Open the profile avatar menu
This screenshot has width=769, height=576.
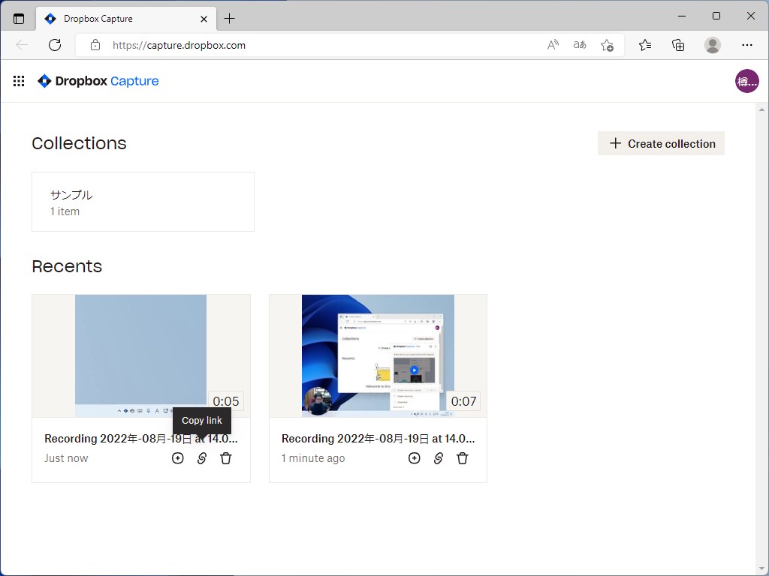(746, 80)
